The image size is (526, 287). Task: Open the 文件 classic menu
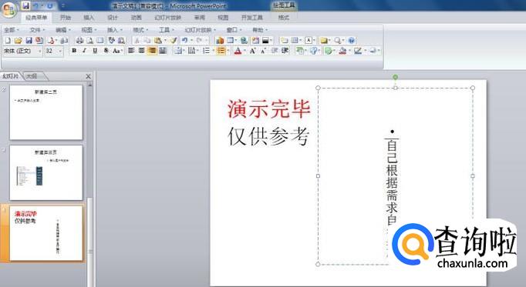37,30
